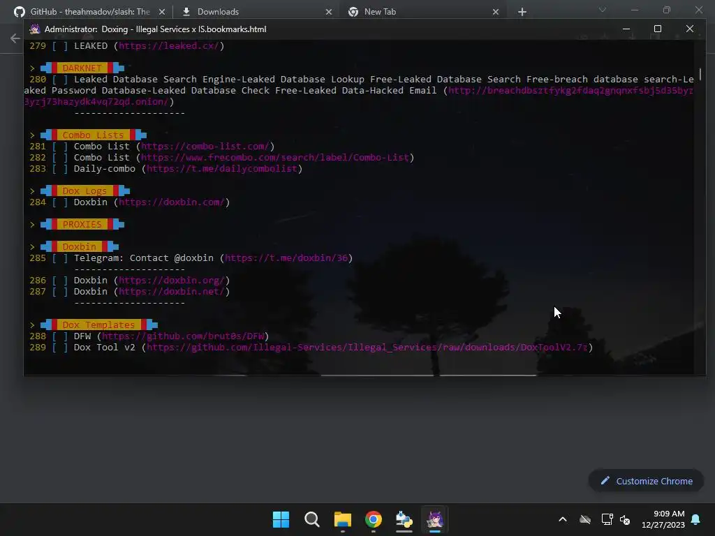Toggle checkbox 288 DFW

click(x=60, y=336)
